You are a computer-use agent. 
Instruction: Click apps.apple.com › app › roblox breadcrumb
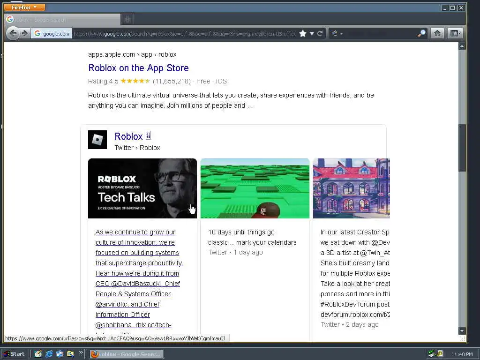pos(132,54)
